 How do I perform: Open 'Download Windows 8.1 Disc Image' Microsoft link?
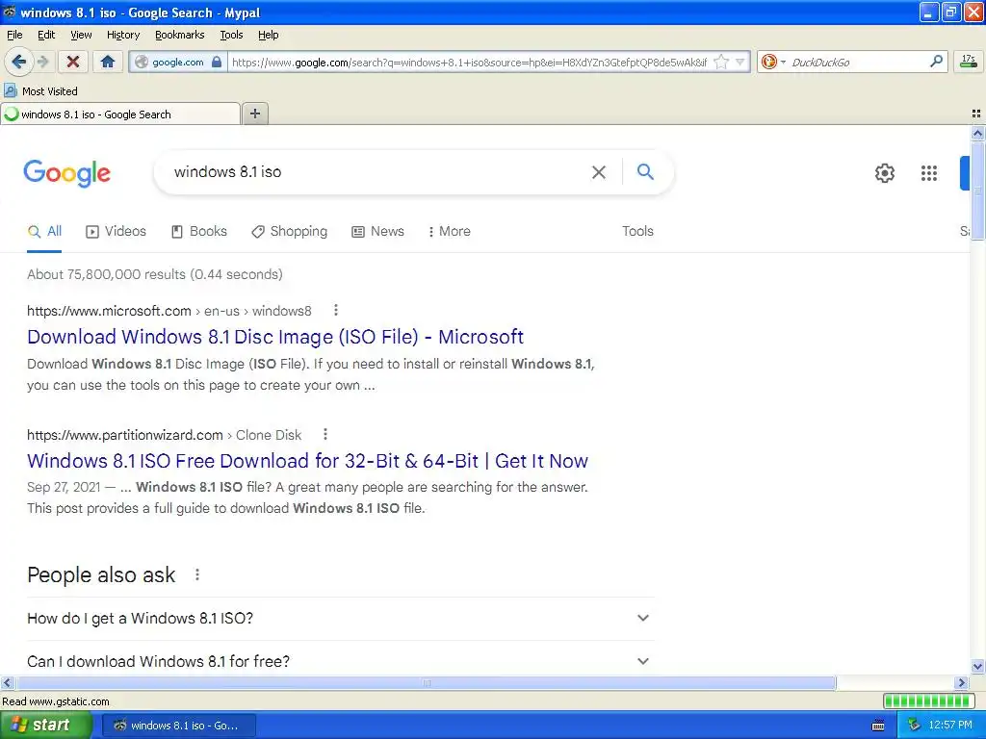click(x=275, y=337)
